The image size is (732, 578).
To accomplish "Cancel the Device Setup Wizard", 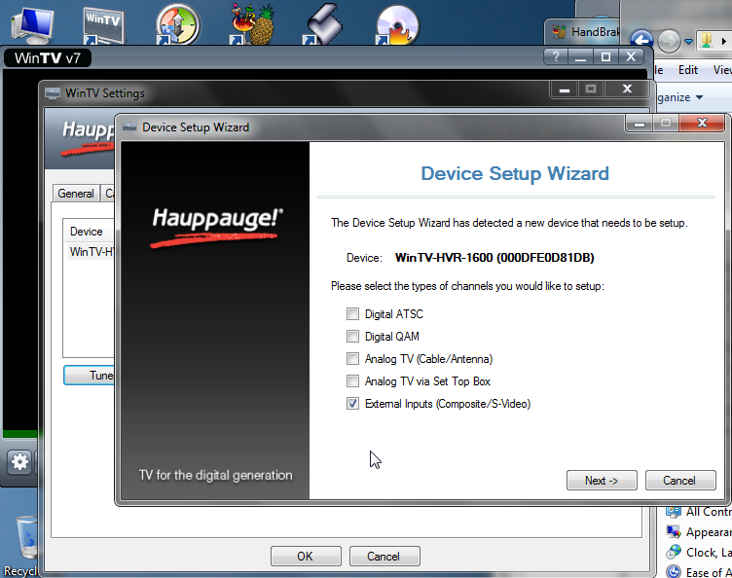I will (680, 481).
